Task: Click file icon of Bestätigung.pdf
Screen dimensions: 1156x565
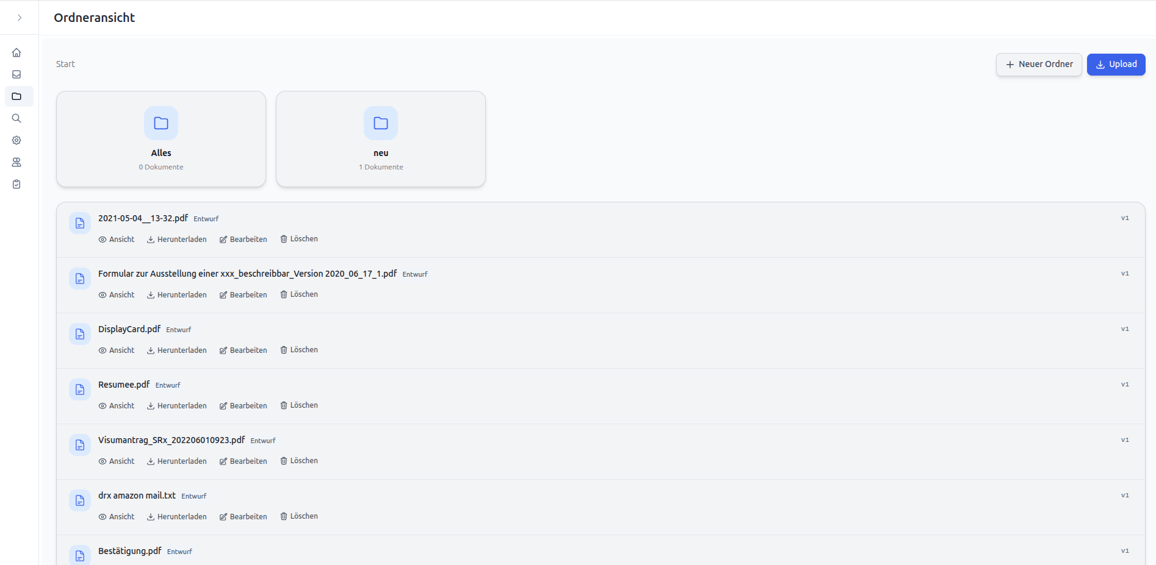Action: point(80,555)
